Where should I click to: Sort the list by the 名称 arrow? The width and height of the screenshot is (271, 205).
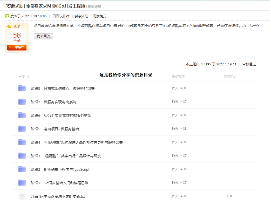point(28,76)
